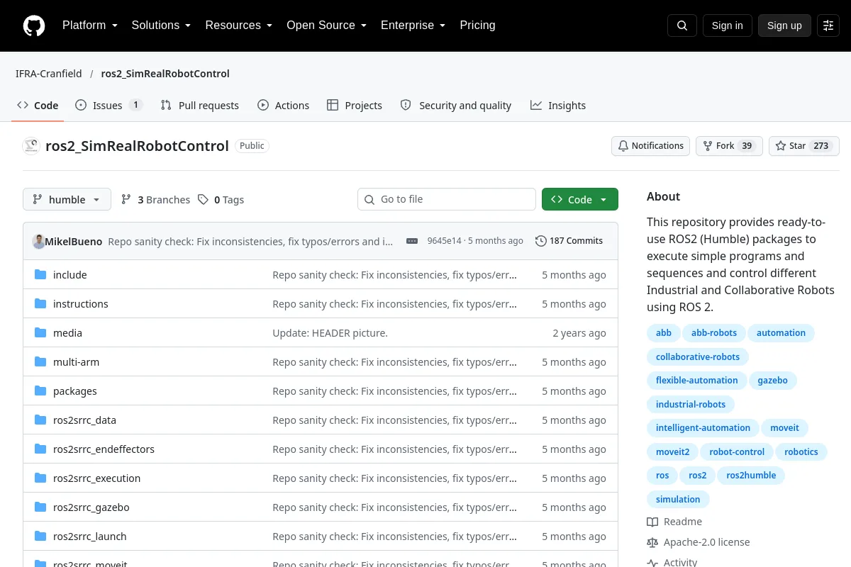The height and width of the screenshot is (567, 851).
Task: Select the abb-robots topic tag
Action: 714,333
